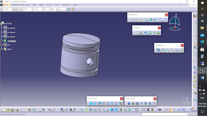Open the Window menu

tap(66, 5)
